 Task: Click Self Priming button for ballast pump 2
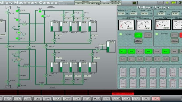pyautogui.click(x=174, y=41)
